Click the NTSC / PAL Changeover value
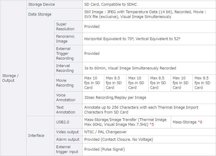 coord(105,132)
